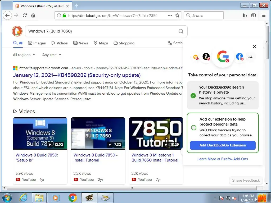Image resolution: width=271 pixels, height=203 pixels.
Task: Switch to Videos results tab
Action: click(60, 43)
